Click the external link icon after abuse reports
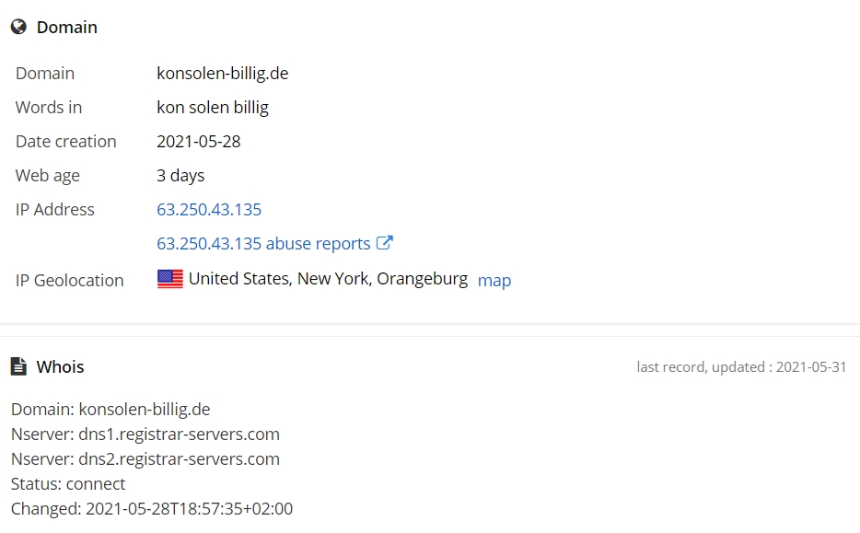The height and width of the screenshot is (533, 860). point(385,242)
